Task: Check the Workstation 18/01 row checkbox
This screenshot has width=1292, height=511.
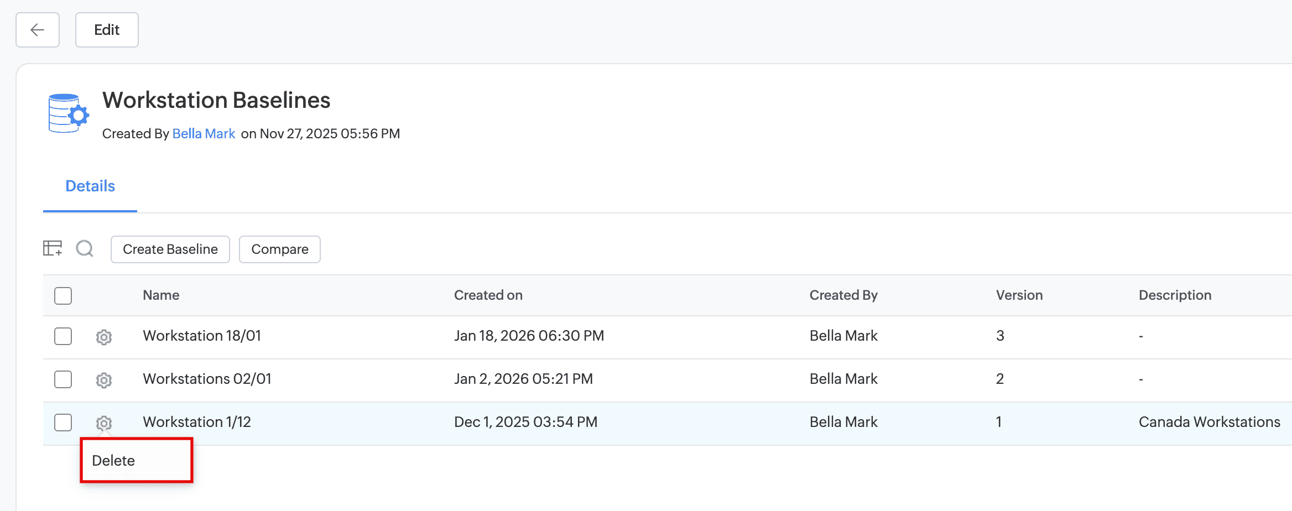Action: tap(63, 336)
